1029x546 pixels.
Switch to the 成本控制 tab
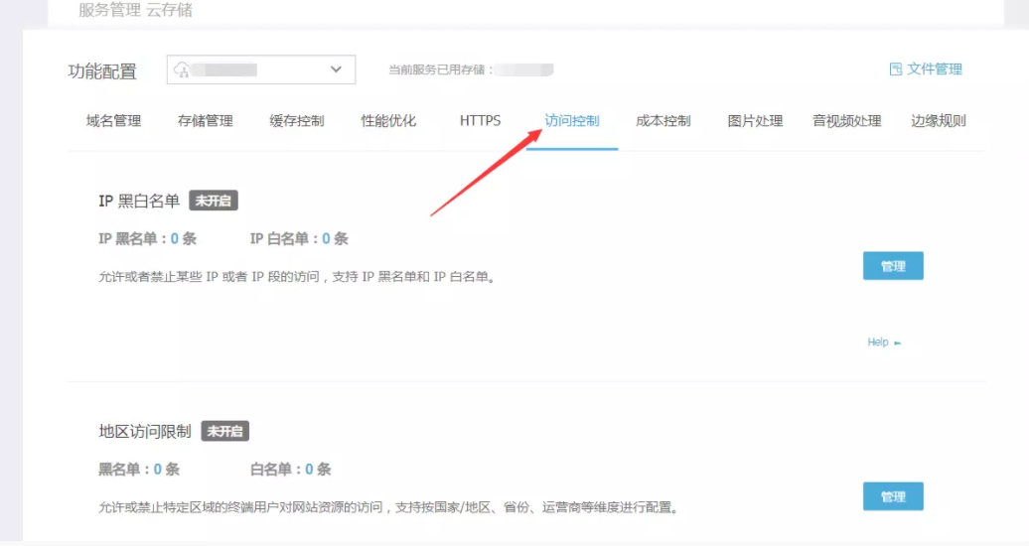[x=662, y=121]
